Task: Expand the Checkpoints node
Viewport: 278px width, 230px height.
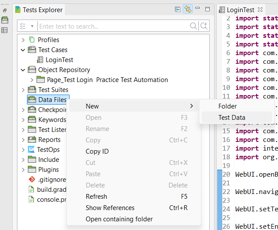Action: coord(23,110)
